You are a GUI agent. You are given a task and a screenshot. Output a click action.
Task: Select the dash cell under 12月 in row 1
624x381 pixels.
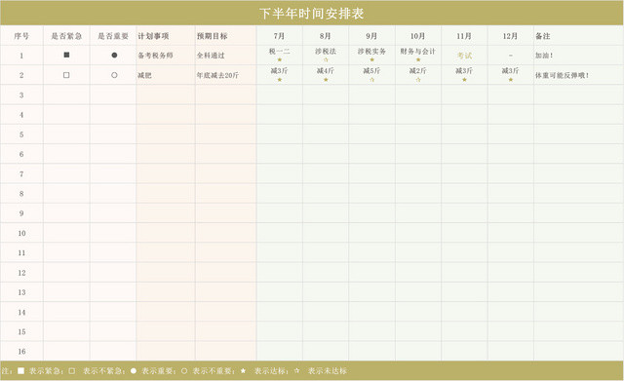pyautogui.click(x=511, y=56)
